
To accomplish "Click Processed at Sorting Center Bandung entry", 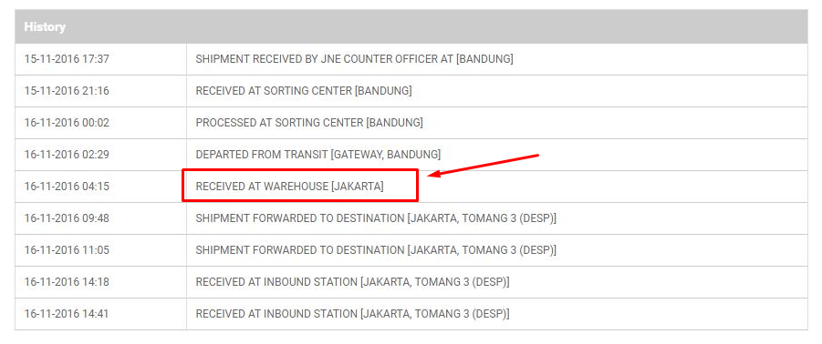I will (309, 123).
